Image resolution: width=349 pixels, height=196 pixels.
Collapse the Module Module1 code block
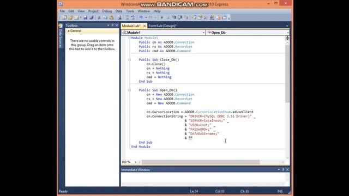(x=129, y=38)
